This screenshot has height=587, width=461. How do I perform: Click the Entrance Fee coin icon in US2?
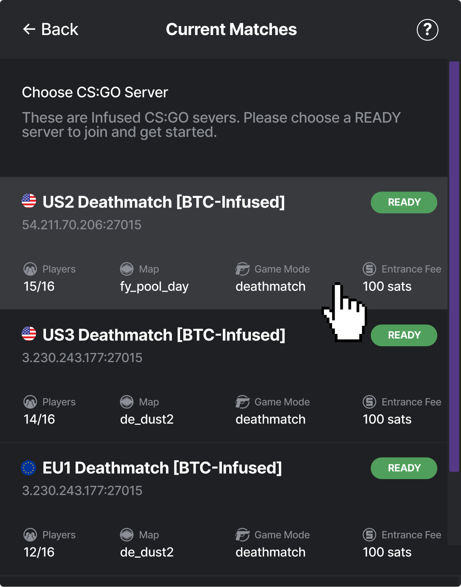(x=370, y=269)
